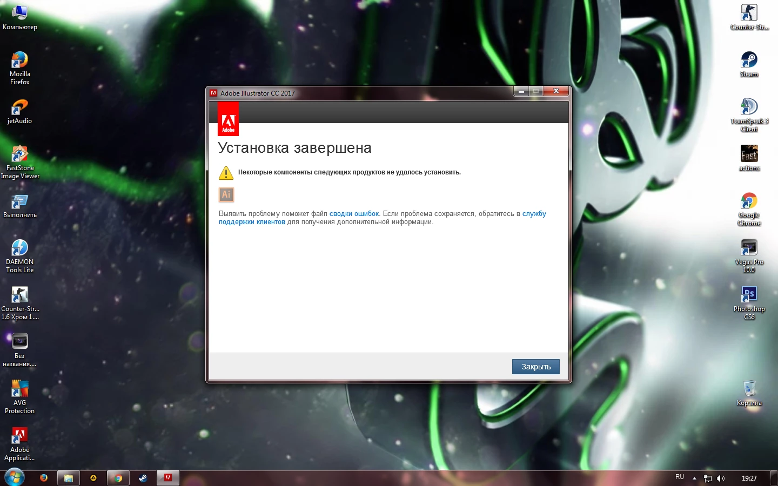Open file explorer from the taskbar
The image size is (778, 486).
pyautogui.click(x=69, y=478)
